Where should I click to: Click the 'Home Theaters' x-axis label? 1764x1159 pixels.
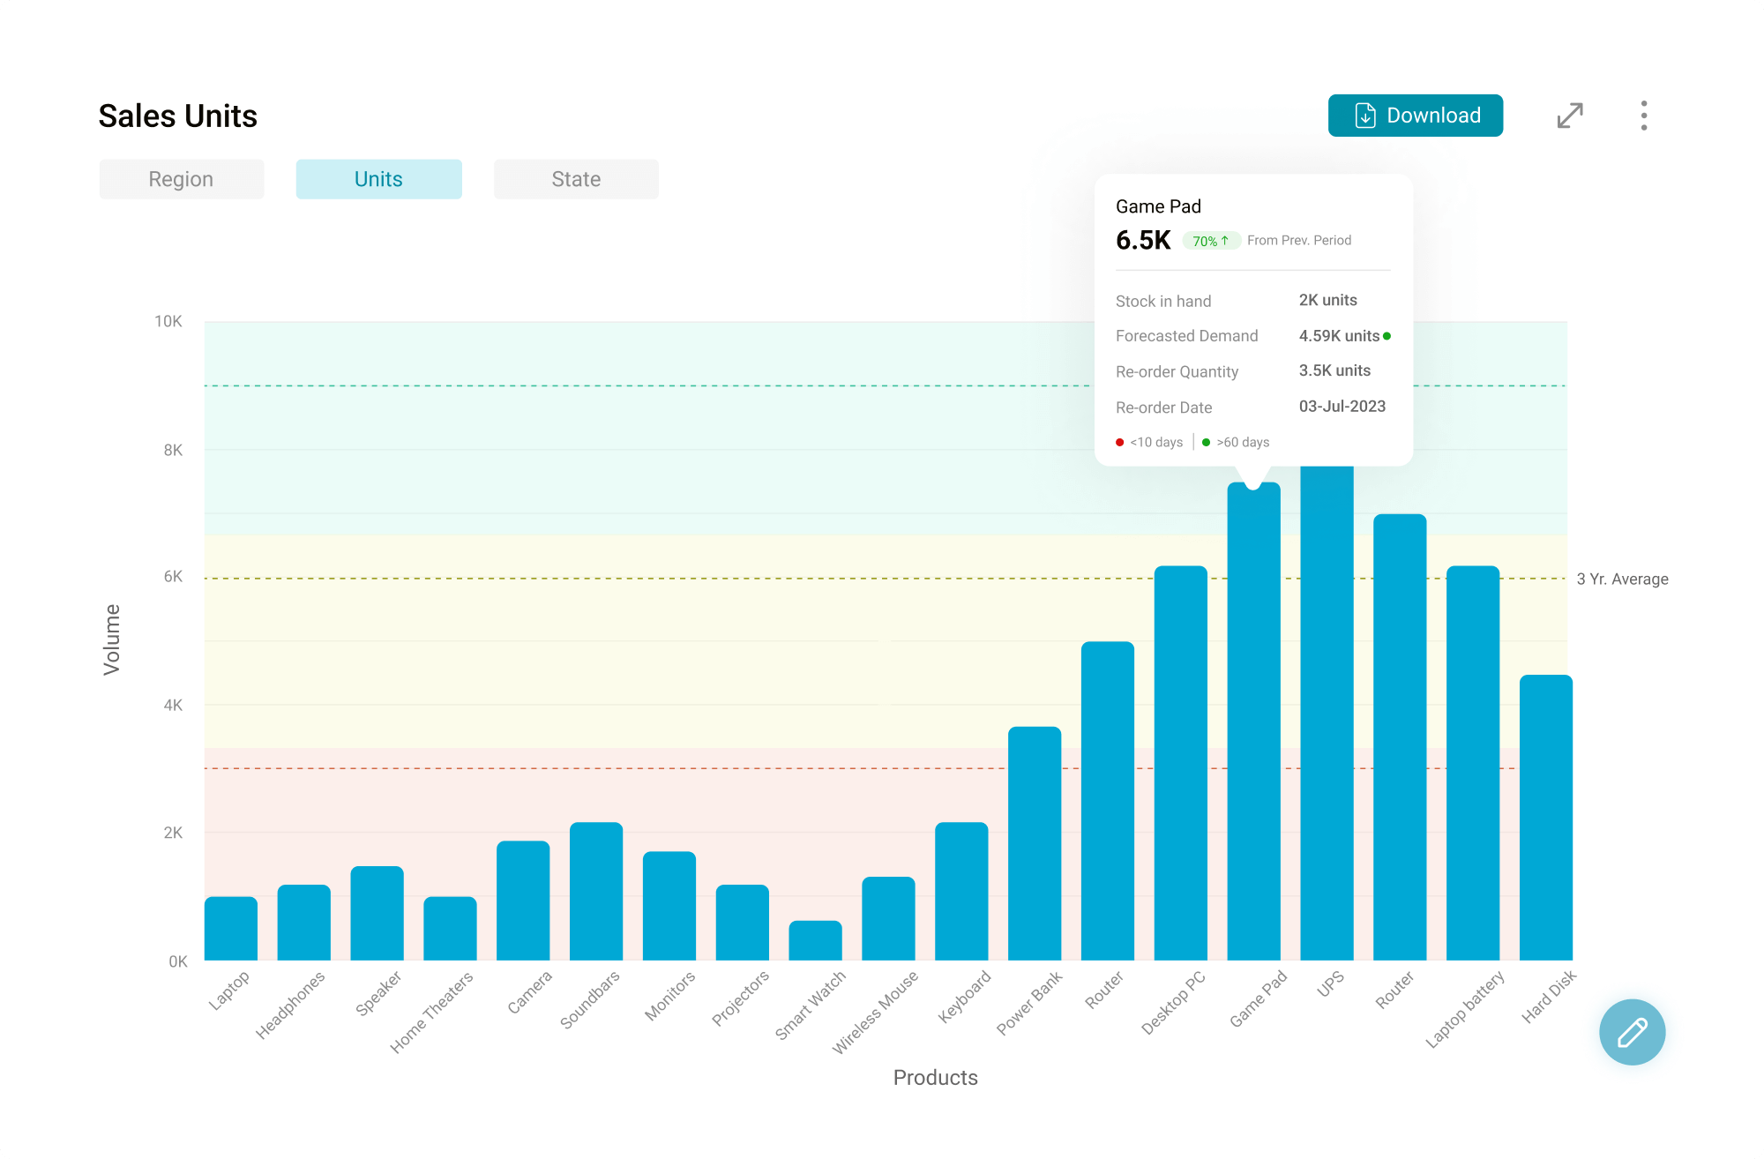point(431,1013)
